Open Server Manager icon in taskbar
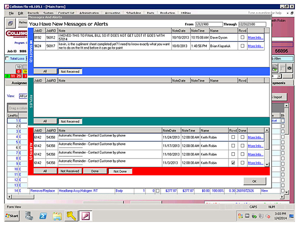Viewport: 299px width, 226px height. (29, 216)
